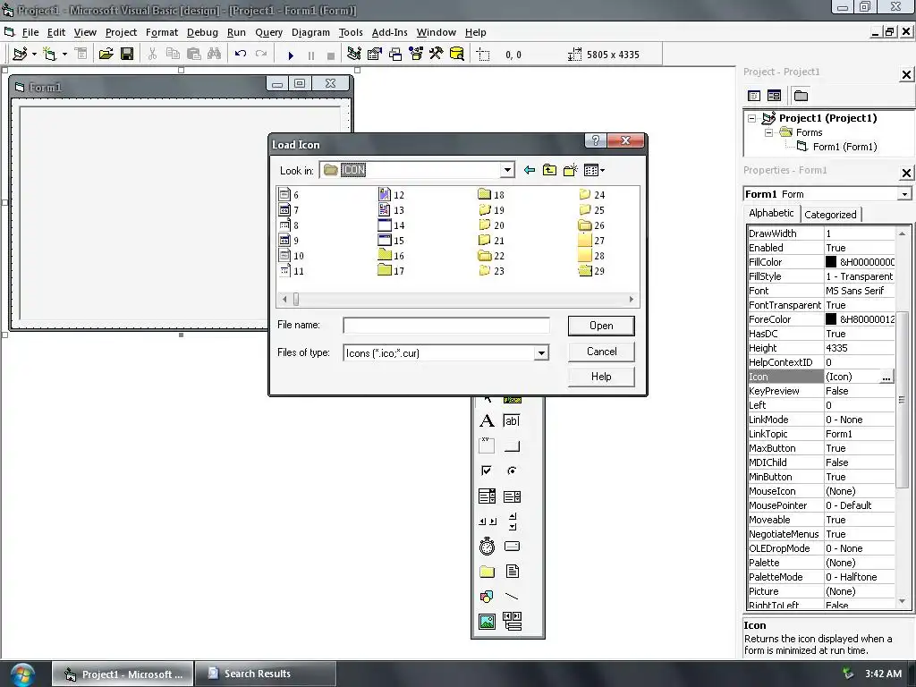Image resolution: width=916 pixels, height=687 pixels.
Task: Select the Label tool in the toolbox
Action: [487, 421]
